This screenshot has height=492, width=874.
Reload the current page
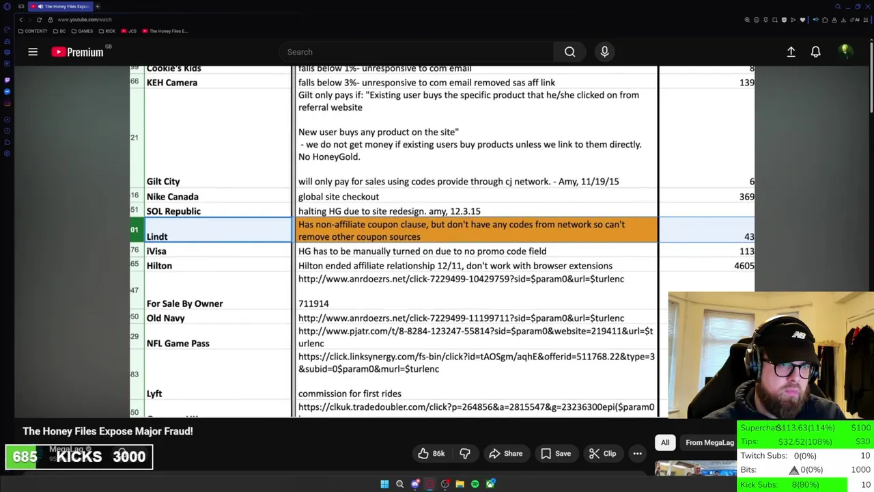pos(39,20)
